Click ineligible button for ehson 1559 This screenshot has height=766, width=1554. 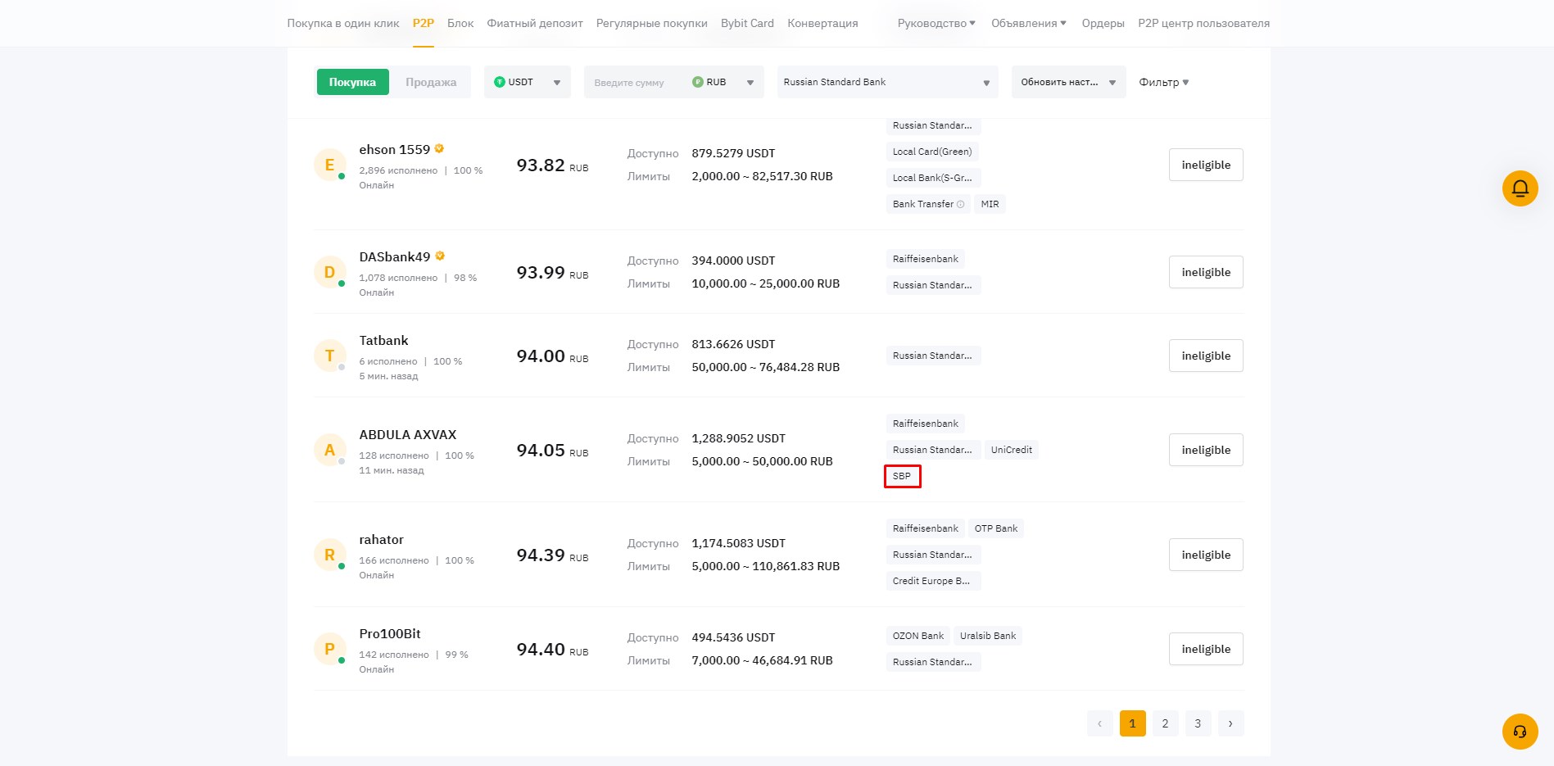[x=1206, y=165]
